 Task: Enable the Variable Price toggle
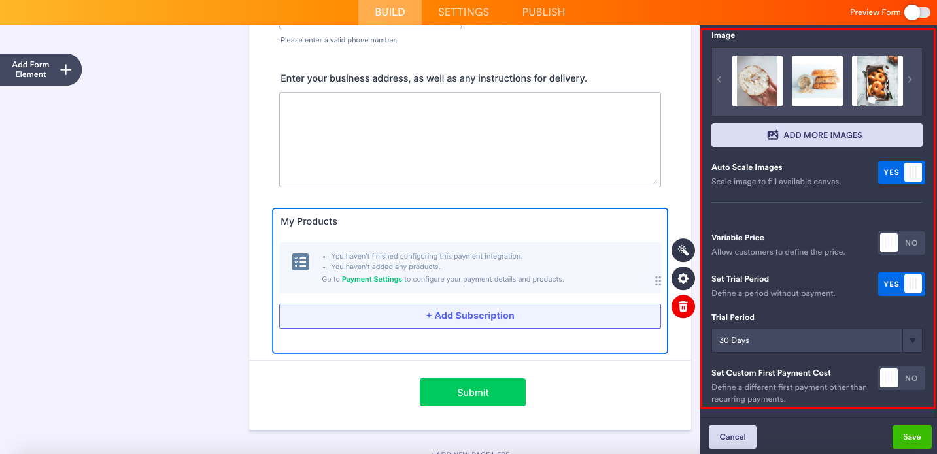point(901,243)
